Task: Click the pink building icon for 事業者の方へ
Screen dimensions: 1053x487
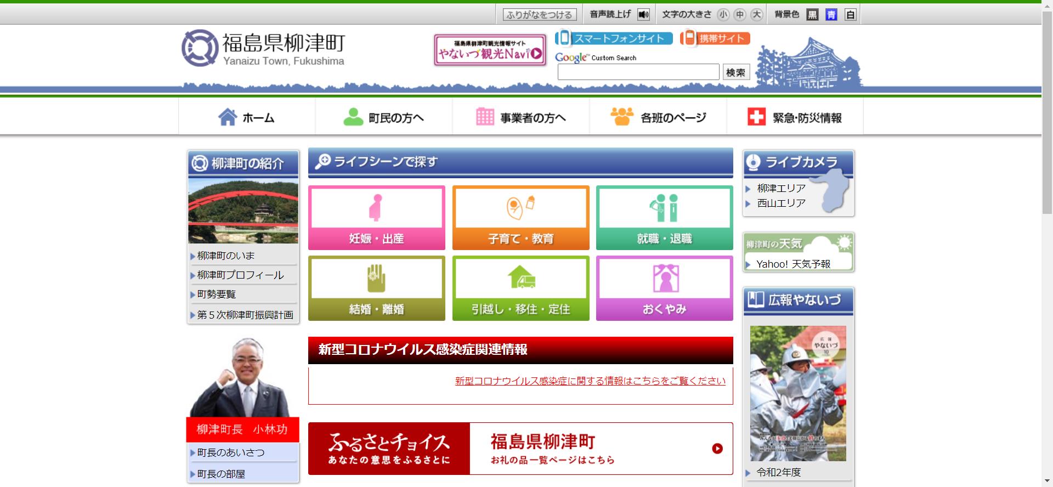Action: 485,117
